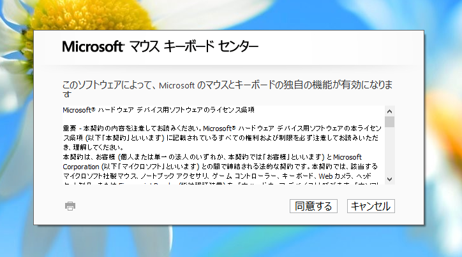Click the キャンセル (Cancel) button
Viewport: 462px width, 257px height.
pos(371,206)
